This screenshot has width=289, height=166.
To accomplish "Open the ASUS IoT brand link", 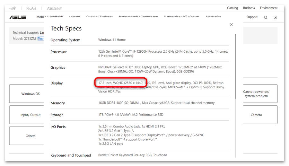I will [x=54, y=8].
